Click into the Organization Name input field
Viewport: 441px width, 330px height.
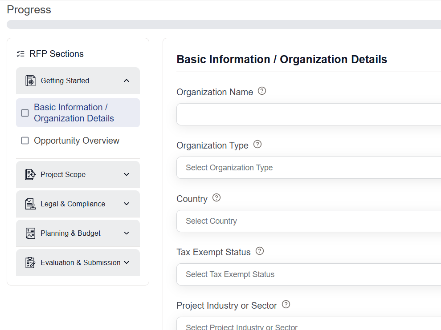[309, 114]
